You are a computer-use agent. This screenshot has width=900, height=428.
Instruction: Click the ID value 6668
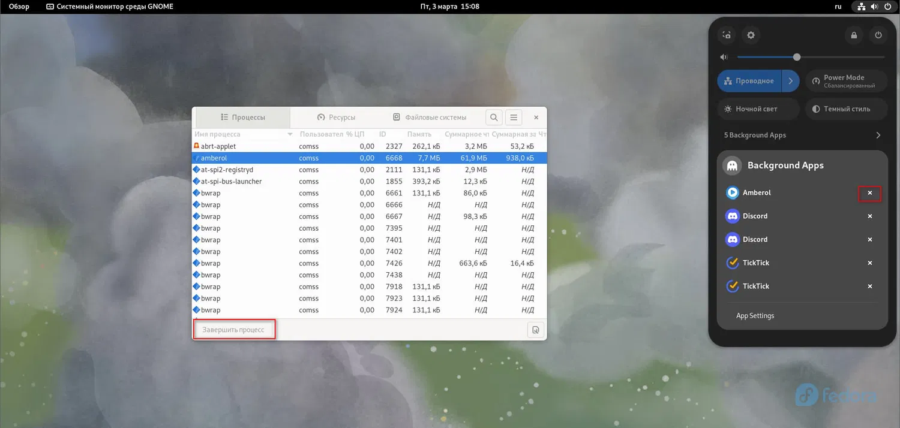coord(394,158)
